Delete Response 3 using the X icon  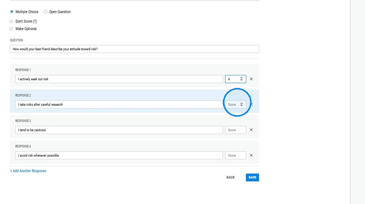point(251,130)
